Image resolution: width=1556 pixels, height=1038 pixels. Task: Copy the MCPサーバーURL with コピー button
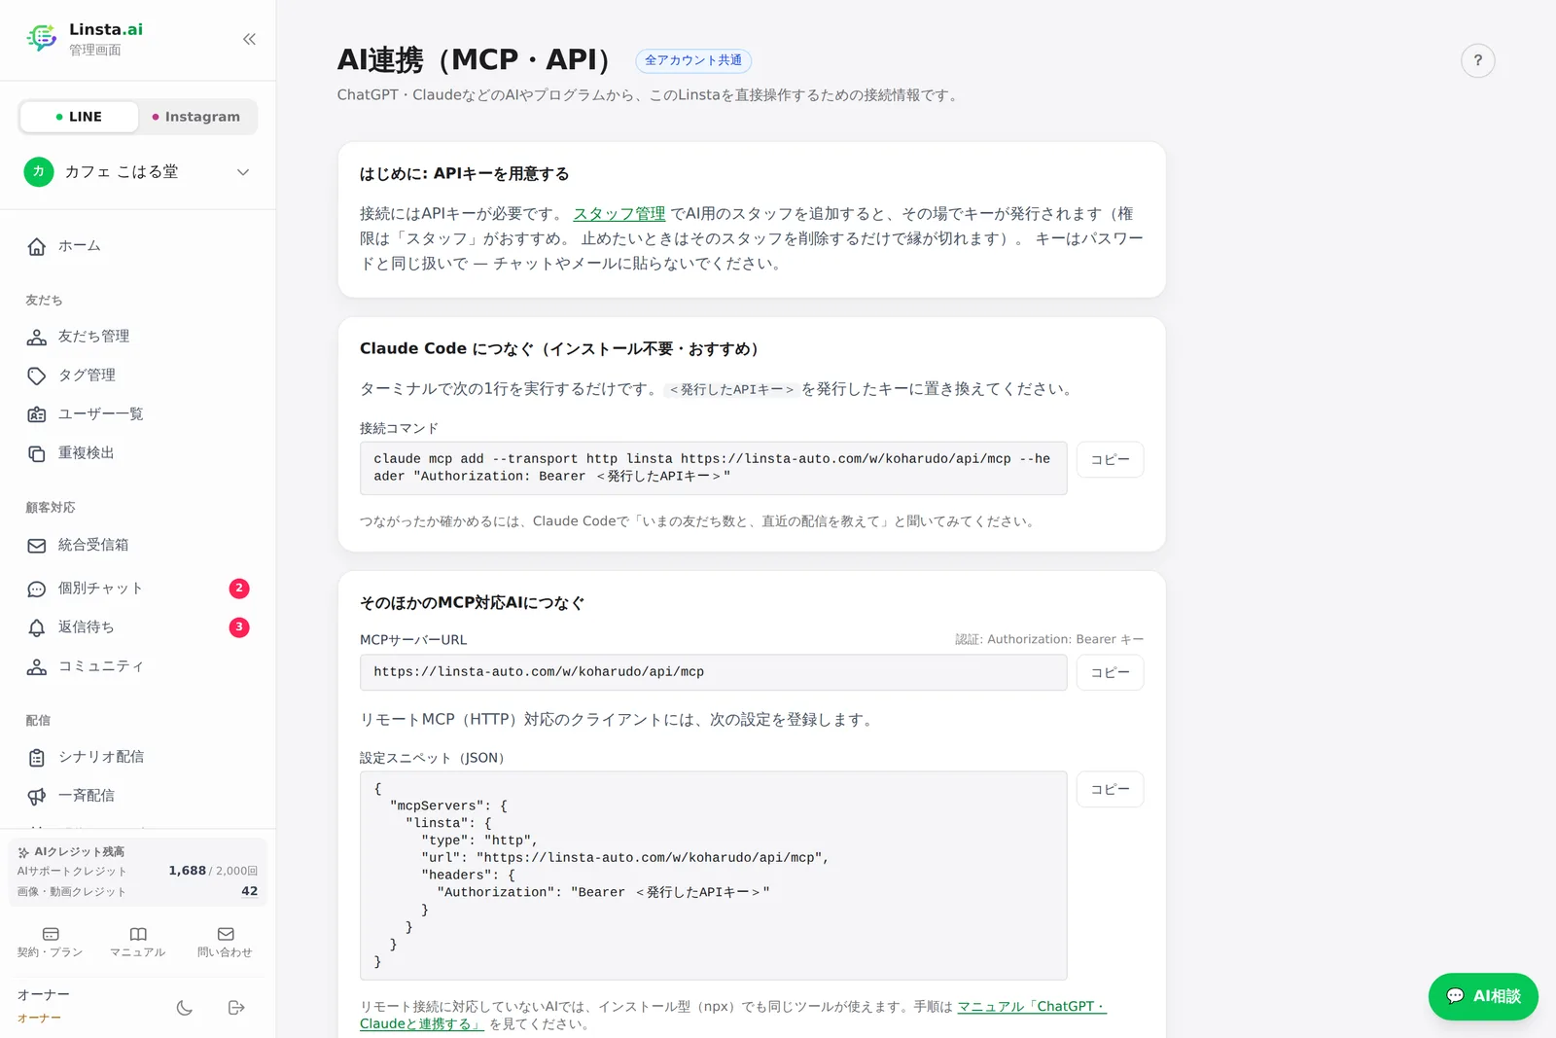pos(1110,672)
